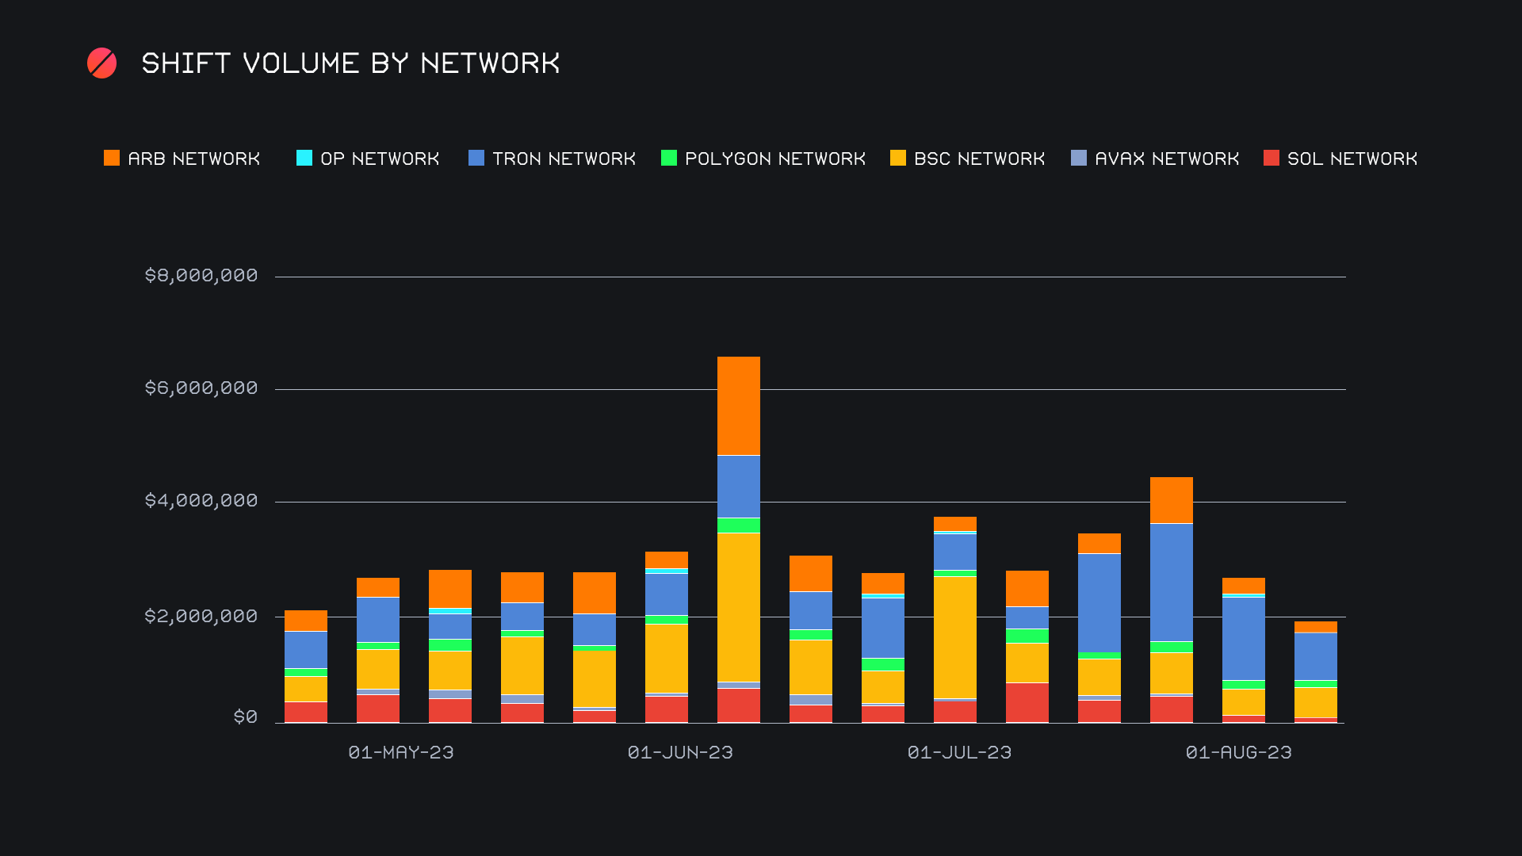Click the $8,000,000 y-axis label
The height and width of the screenshot is (856, 1522).
coord(201,275)
